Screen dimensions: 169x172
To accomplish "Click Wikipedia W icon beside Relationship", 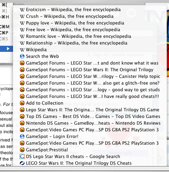I will [22, 43].
